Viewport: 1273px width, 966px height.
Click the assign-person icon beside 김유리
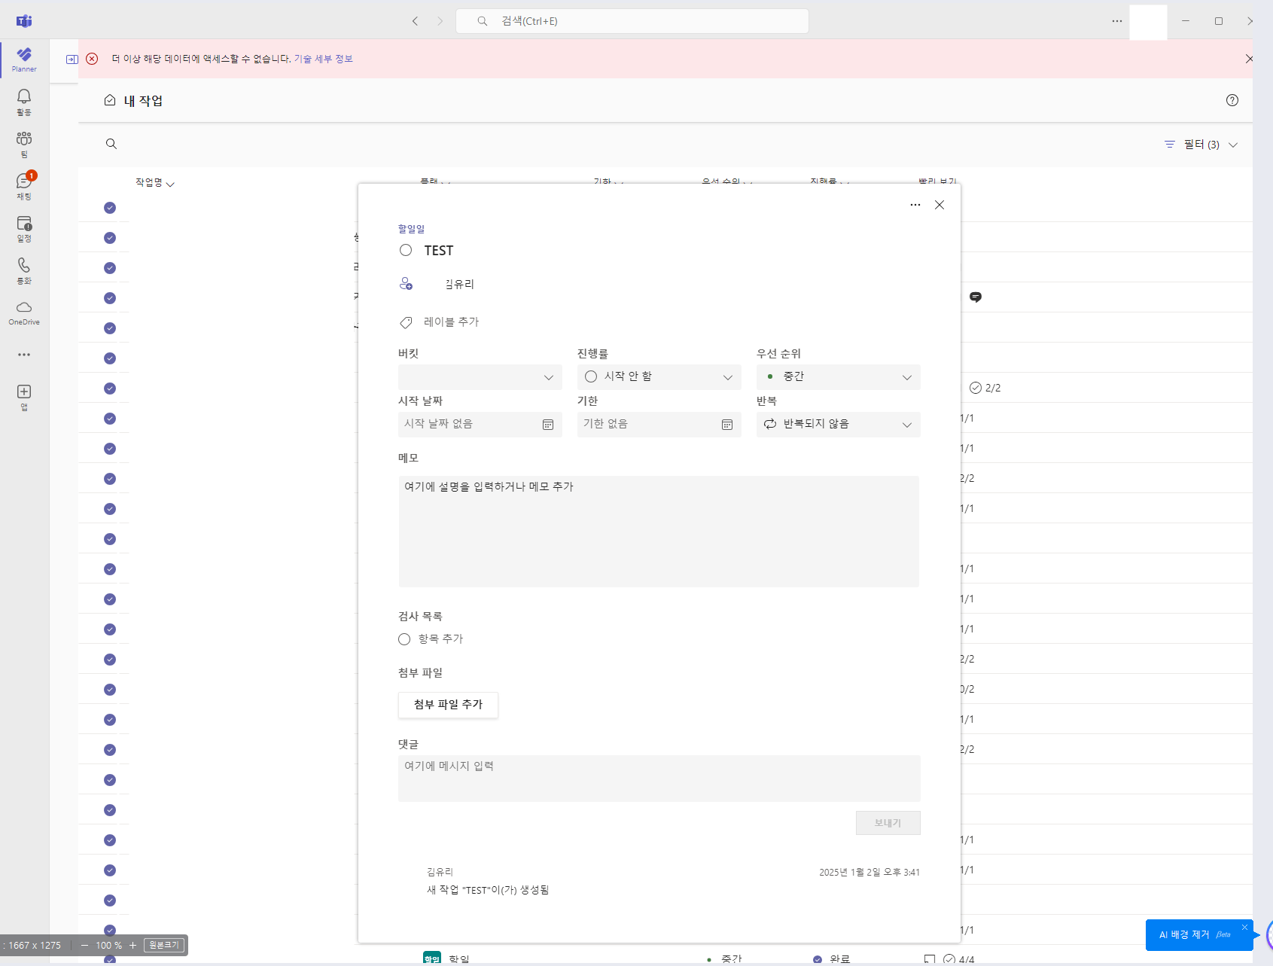coord(406,284)
